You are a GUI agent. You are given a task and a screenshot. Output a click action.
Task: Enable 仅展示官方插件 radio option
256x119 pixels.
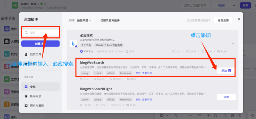click(97, 20)
